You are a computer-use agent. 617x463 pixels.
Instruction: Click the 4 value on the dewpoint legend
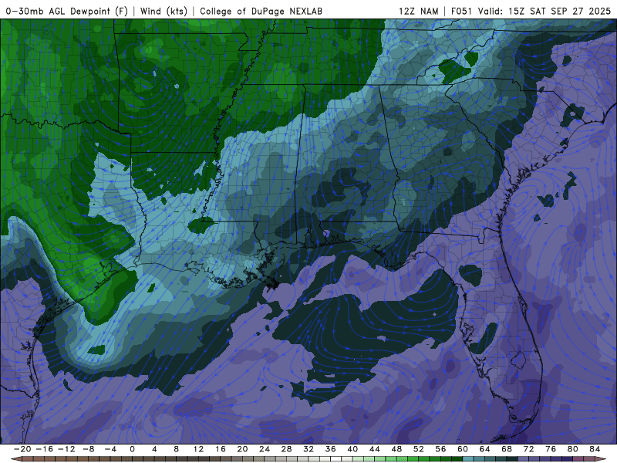tap(154, 449)
